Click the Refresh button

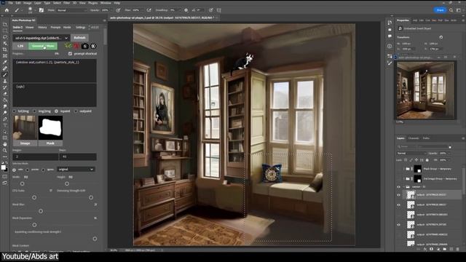click(x=79, y=38)
